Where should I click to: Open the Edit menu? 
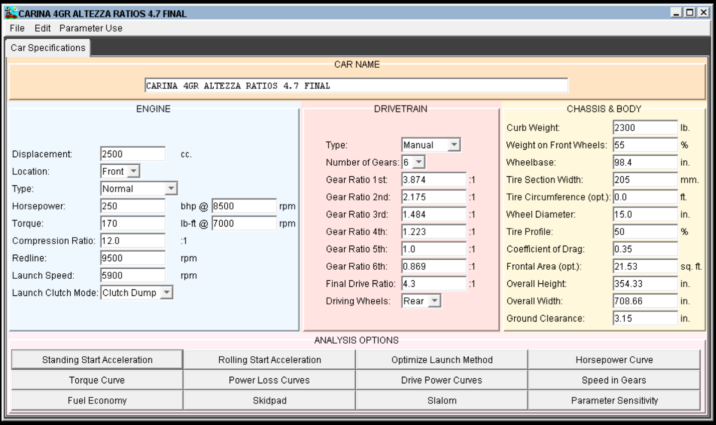(43, 28)
